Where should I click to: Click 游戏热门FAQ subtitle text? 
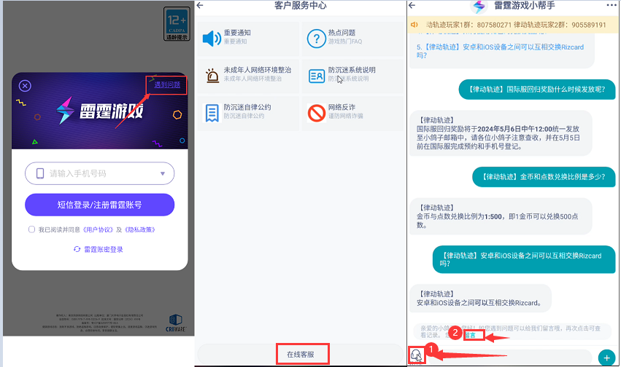[345, 42]
